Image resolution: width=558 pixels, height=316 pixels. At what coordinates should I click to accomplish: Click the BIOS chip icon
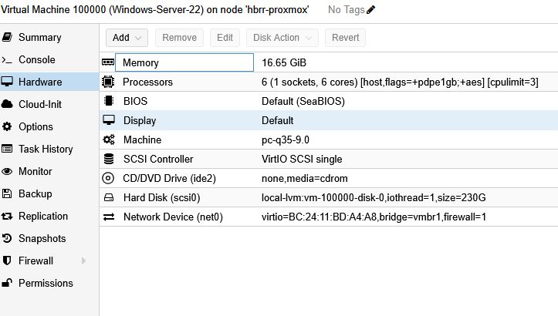(109, 101)
